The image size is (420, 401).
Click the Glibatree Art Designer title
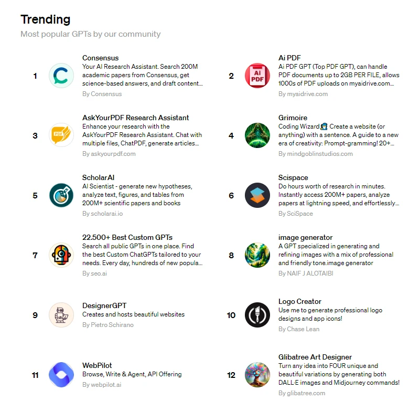click(315, 357)
